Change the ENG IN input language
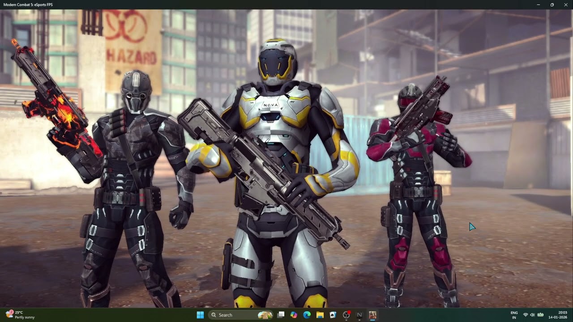Viewport: 573px width, 322px height. 514,315
